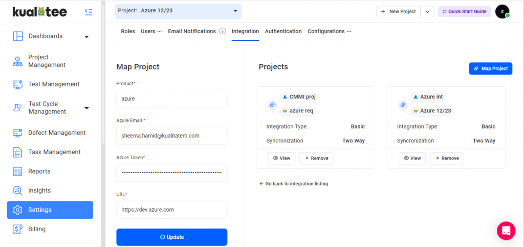524x247 pixels.
Task: Click the Kualitee owl icon beside azure req
Action: [x=285, y=111]
